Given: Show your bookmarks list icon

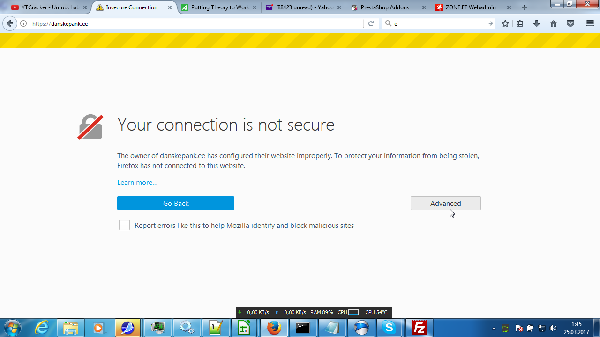Looking at the screenshot, I should point(520,23).
